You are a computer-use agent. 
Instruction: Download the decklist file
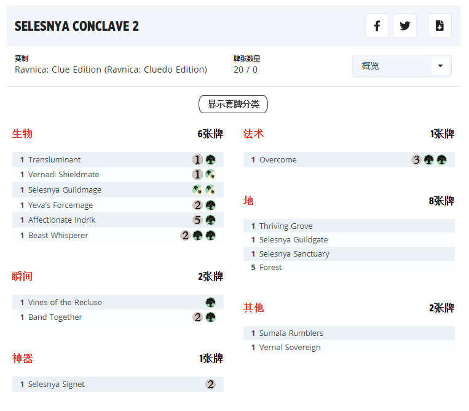(439, 26)
